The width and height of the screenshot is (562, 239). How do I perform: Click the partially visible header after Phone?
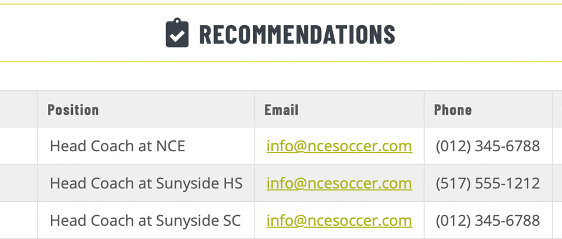[x=557, y=109]
